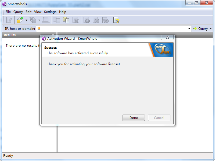Image resolution: width=215 pixels, height=161 pixels.
Task: Click into the IP, host or domain field
Action: click(113, 29)
